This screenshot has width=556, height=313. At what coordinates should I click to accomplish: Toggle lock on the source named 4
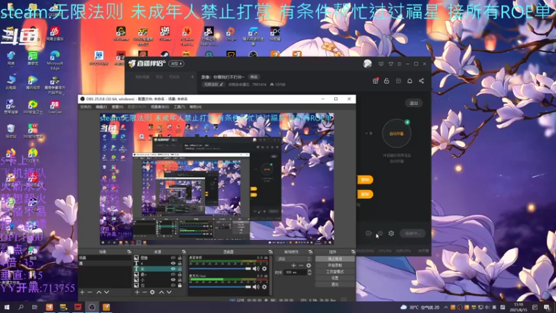click(180, 264)
